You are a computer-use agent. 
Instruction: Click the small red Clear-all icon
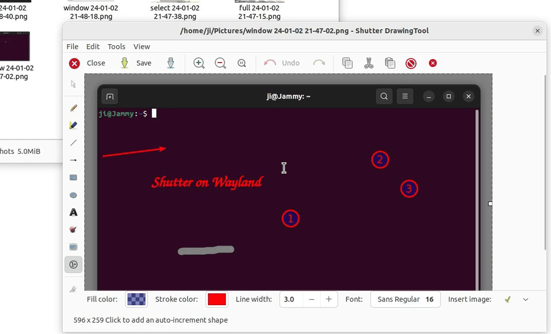(433, 63)
